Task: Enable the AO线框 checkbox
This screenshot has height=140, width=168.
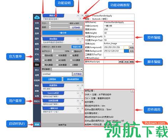Action: coord(57,60)
